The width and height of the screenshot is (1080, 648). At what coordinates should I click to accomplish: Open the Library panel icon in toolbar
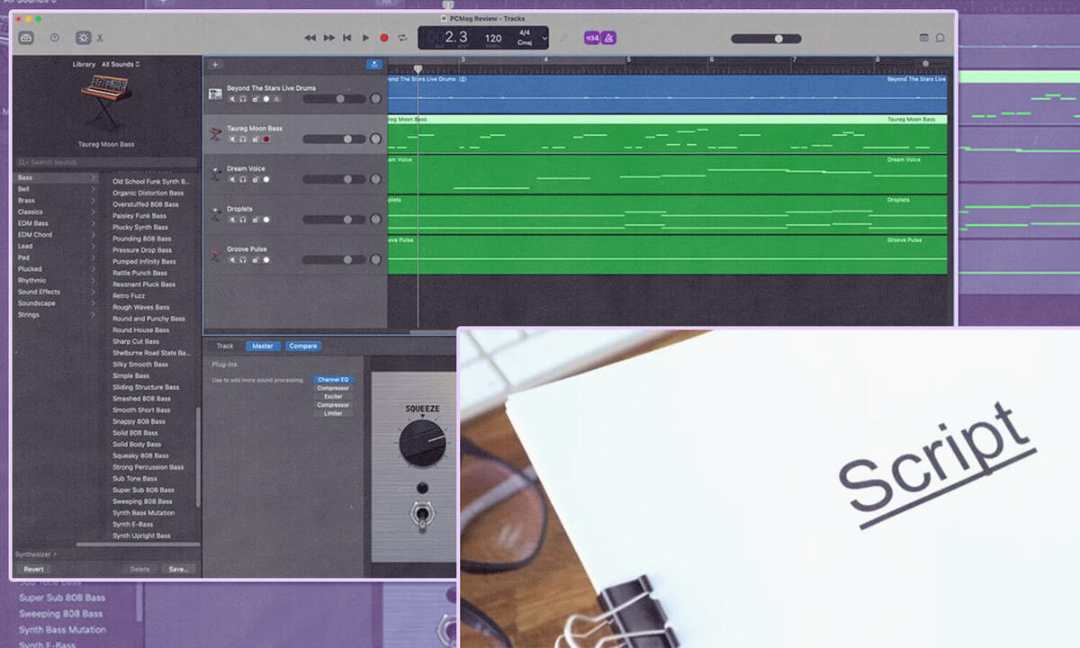(x=26, y=38)
